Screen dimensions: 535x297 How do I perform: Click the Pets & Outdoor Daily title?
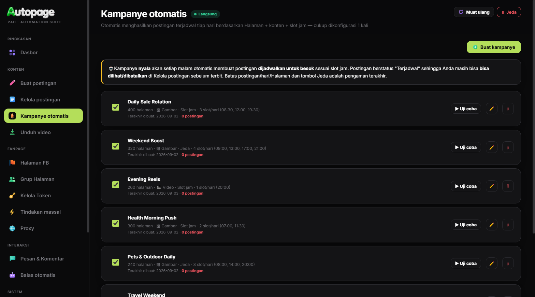click(151, 257)
